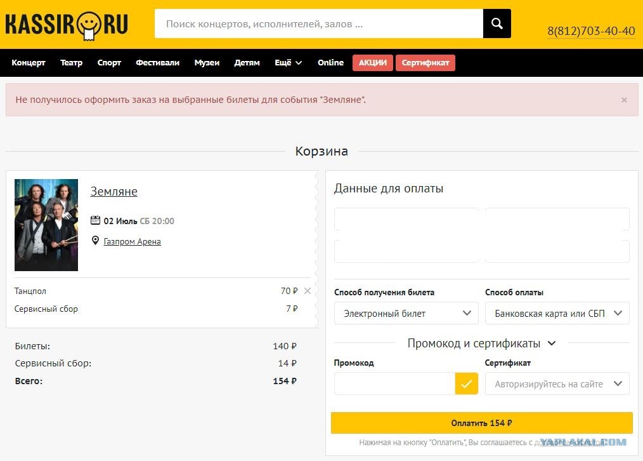Image resolution: width=643 pixels, height=461 pixels.
Task: Remove the Танцпол ticket from cart
Action: (307, 291)
